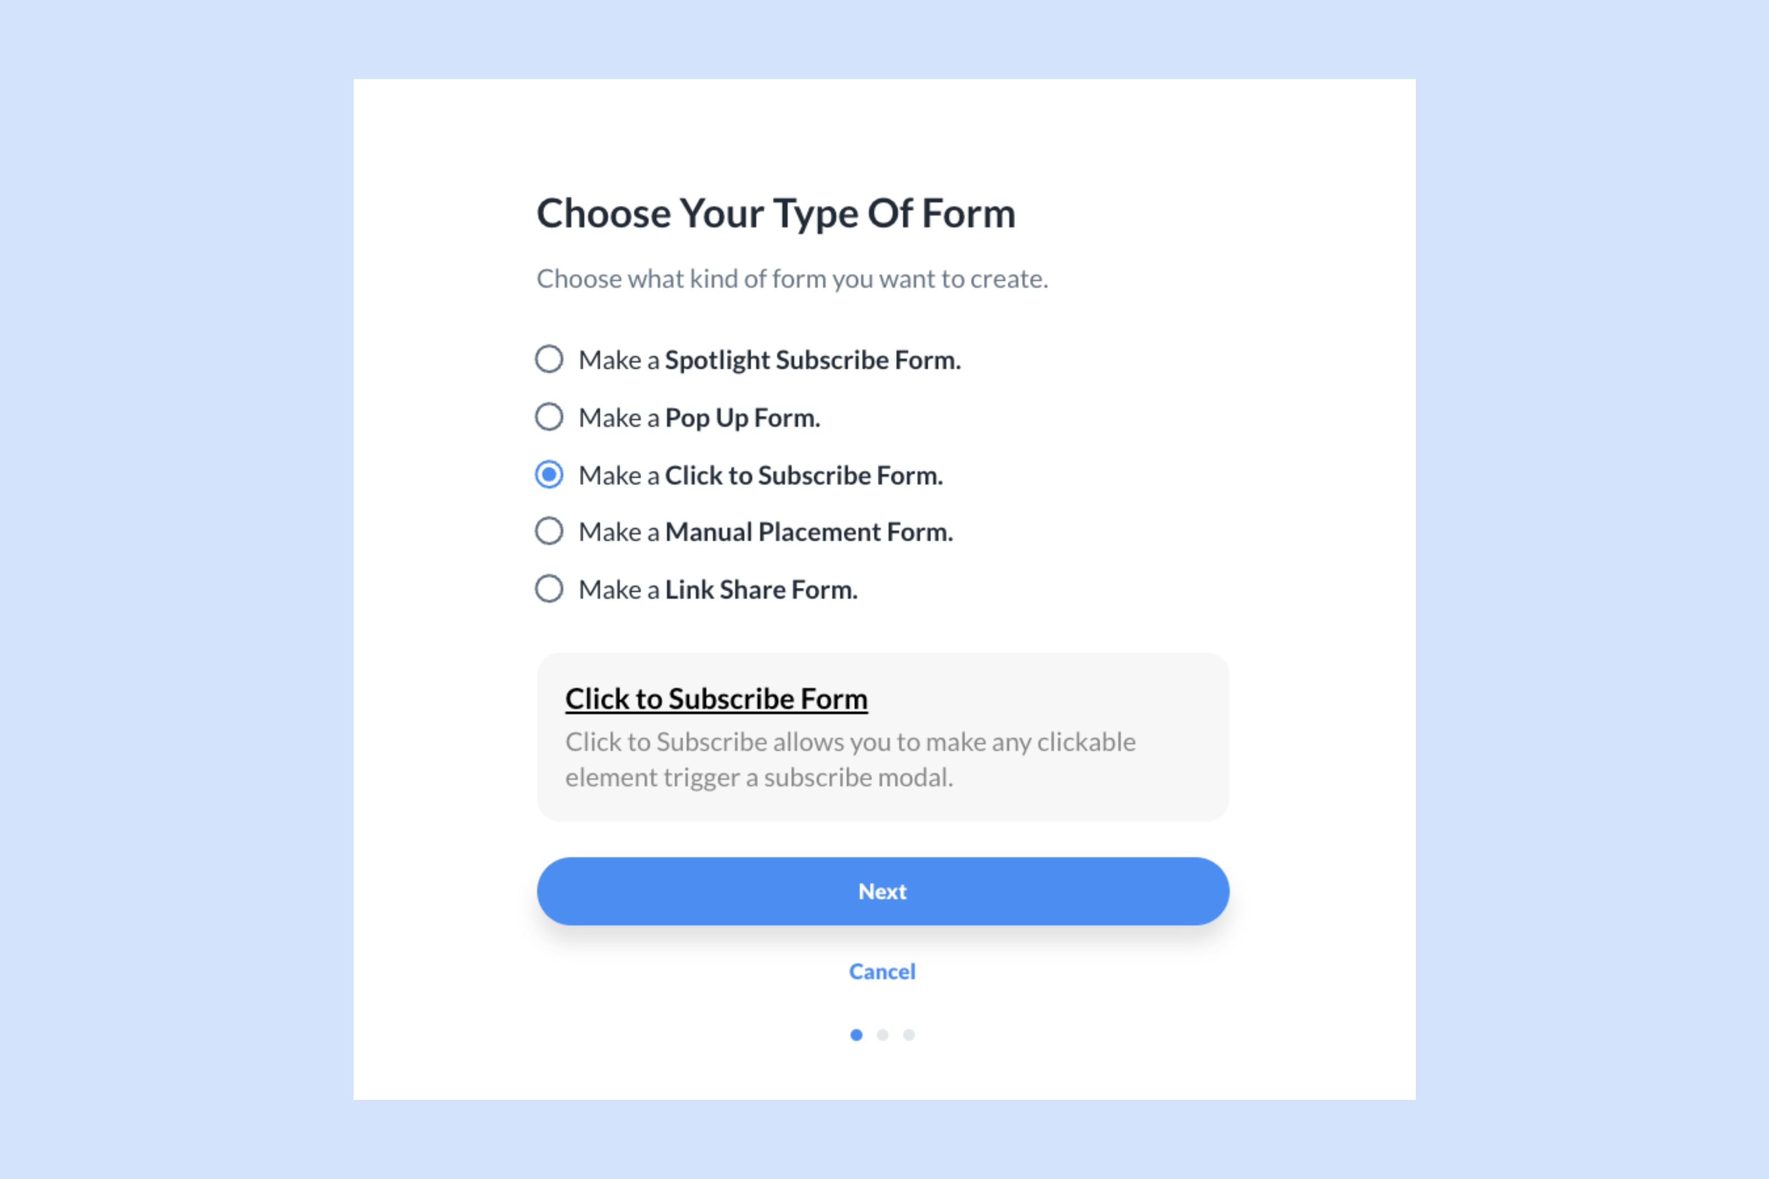
Task: Jump to the second step indicator dot
Action: pyautogui.click(x=882, y=1035)
